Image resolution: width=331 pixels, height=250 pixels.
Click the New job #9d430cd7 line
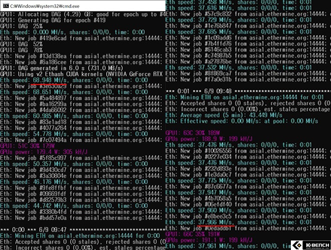point(81,170)
